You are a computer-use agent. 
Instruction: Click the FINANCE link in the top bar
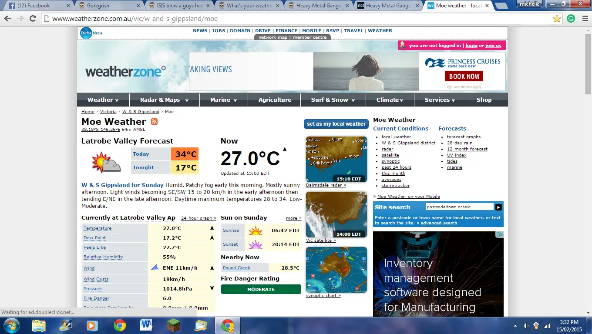click(286, 31)
